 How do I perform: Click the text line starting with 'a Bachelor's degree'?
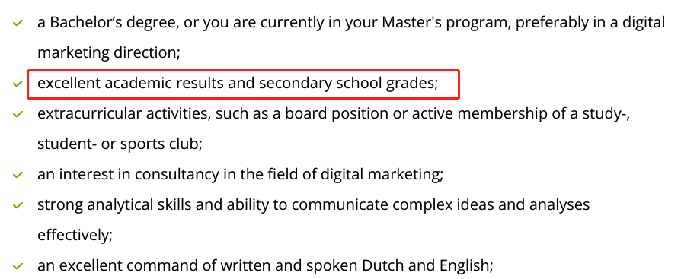351,23
